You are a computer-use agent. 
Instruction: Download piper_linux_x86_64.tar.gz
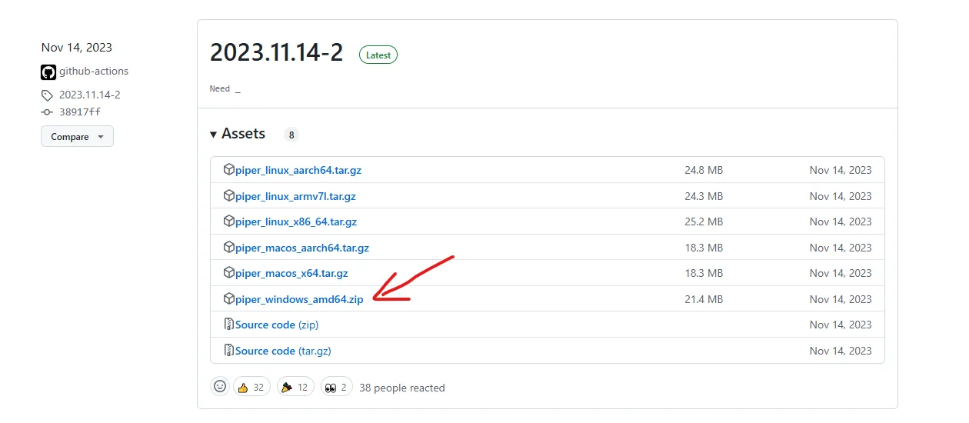point(296,221)
